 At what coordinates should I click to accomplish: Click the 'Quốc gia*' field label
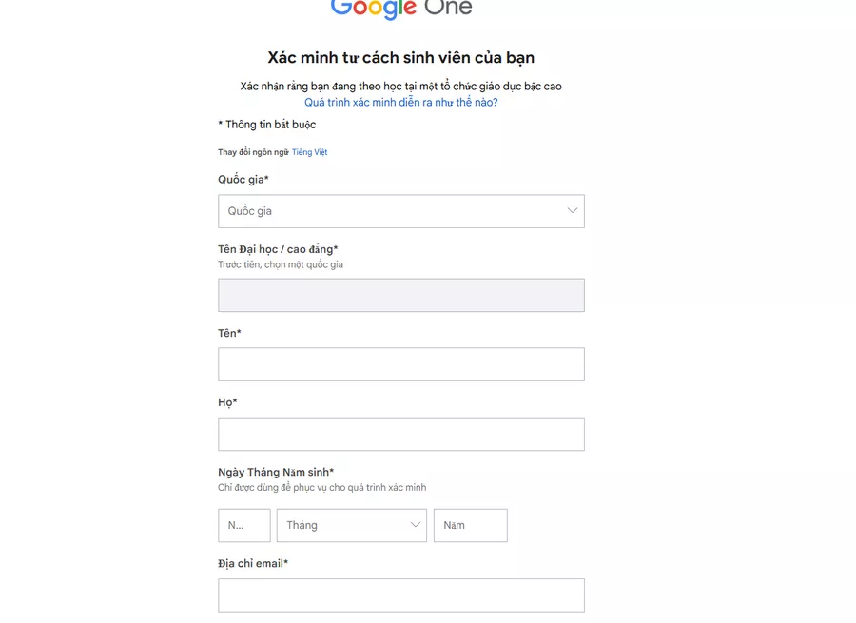(243, 180)
